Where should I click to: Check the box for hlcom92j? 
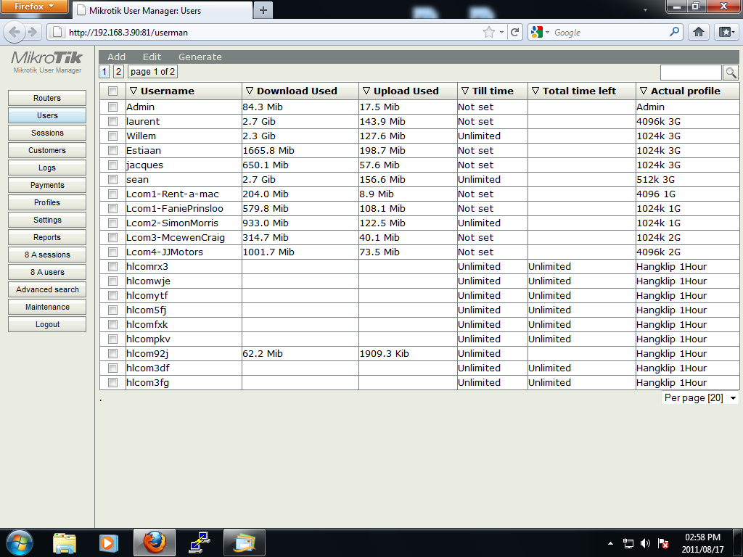coord(112,354)
